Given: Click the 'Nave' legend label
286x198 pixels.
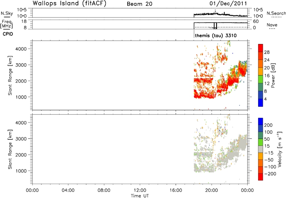Looking at the screenshot, I should (272, 25).
